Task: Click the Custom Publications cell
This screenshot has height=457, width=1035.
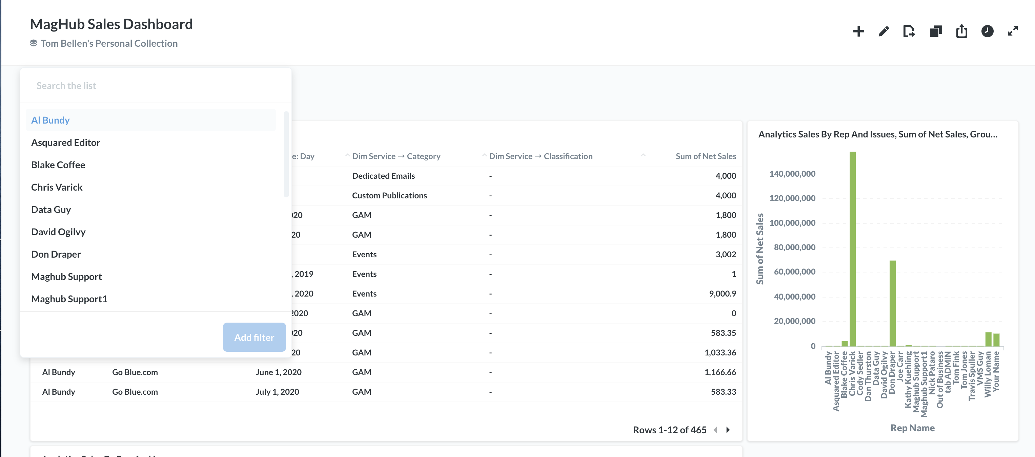Action: (389, 195)
